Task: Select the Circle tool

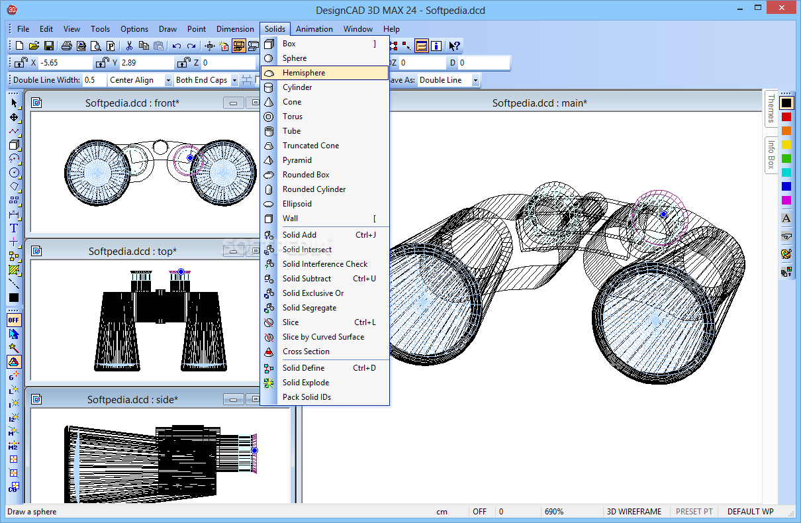Action: [14, 173]
